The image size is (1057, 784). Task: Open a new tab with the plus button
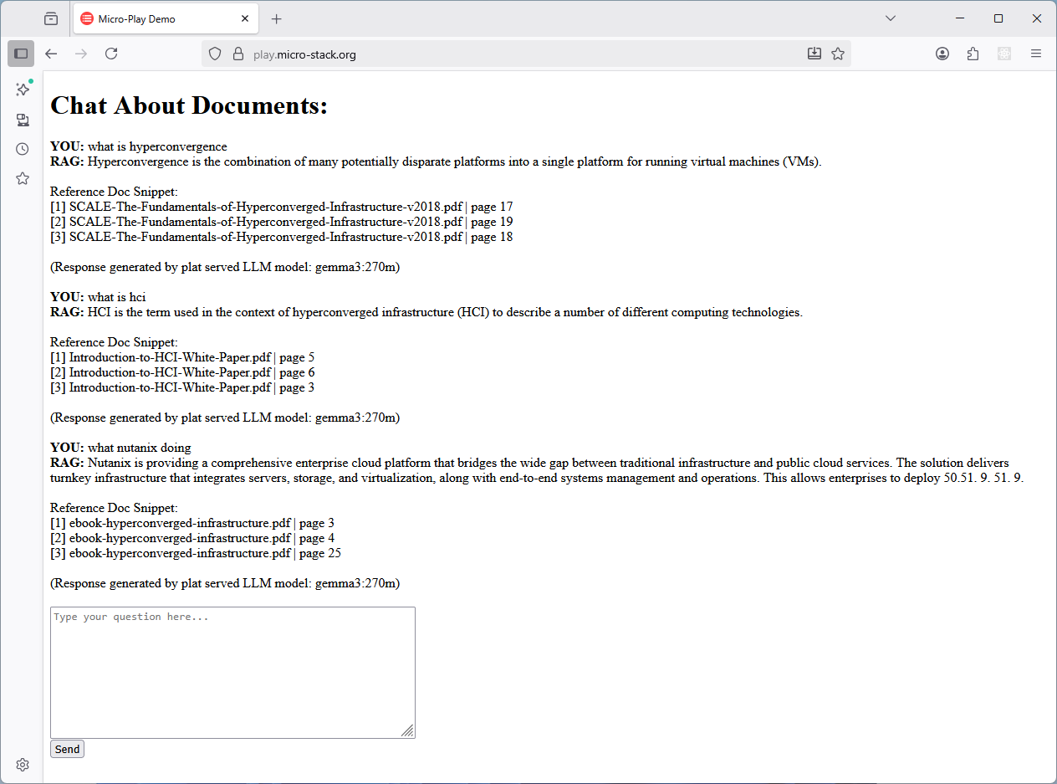(x=276, y=18)
